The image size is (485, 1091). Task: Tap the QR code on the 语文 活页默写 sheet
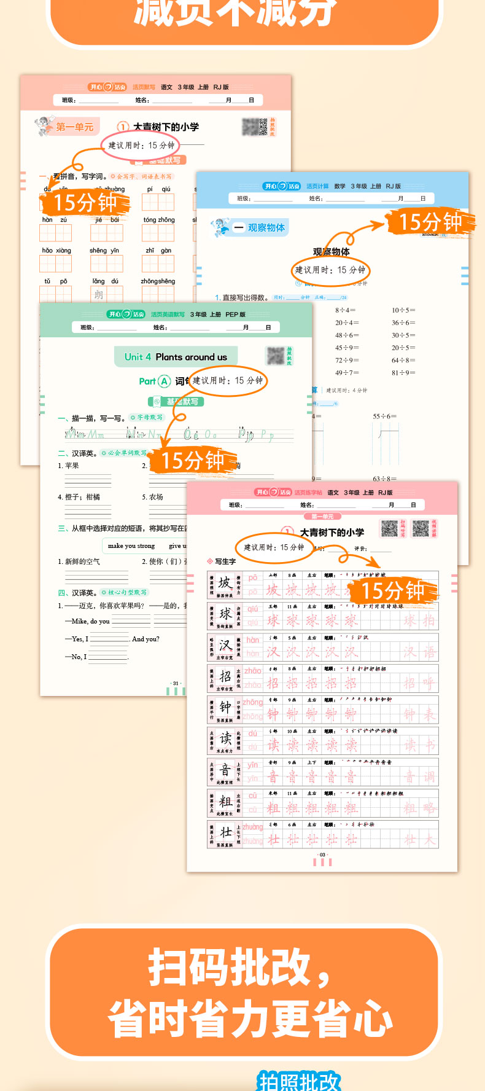[254, 127]
